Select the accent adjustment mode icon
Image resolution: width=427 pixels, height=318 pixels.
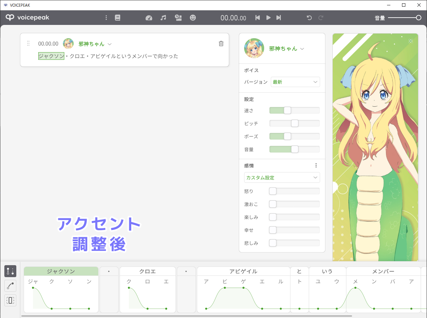10,271
